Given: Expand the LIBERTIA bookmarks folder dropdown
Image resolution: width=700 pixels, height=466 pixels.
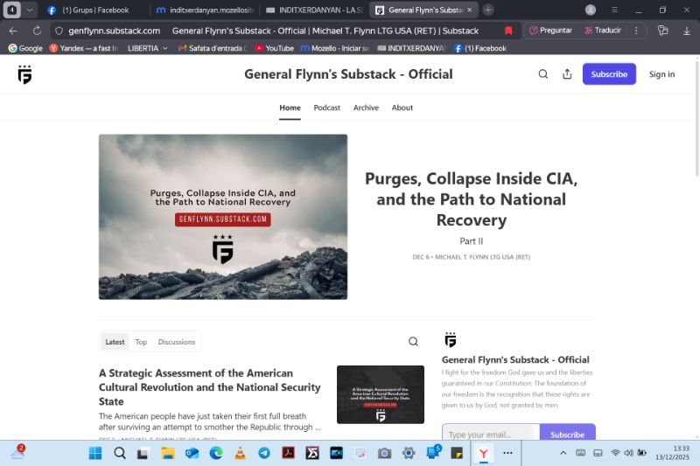Looking at the screenshot, I should pos(165,48).
